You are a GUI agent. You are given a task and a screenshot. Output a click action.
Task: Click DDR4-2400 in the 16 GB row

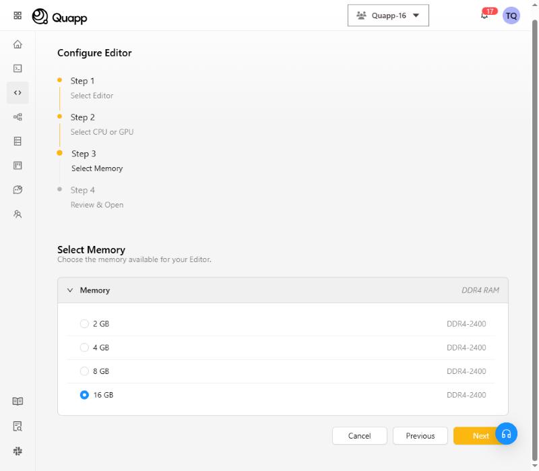click(466, 395)
